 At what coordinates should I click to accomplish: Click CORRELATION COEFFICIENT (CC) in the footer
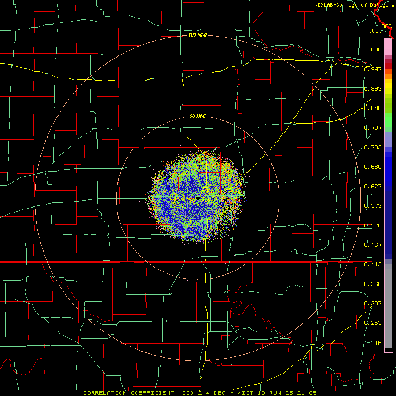click(139, 393)
